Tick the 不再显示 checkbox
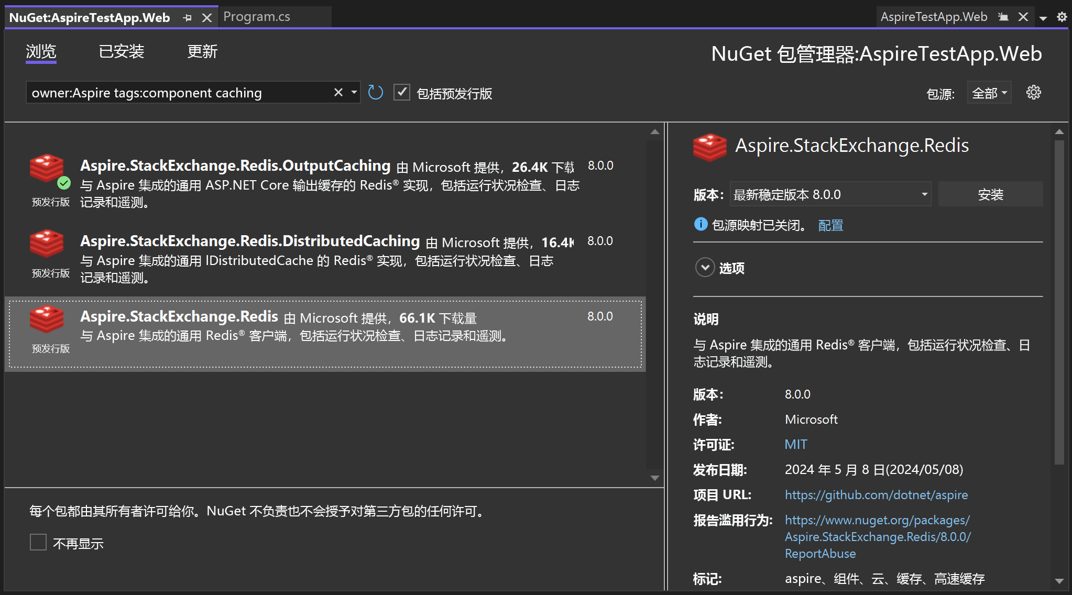 38,543
